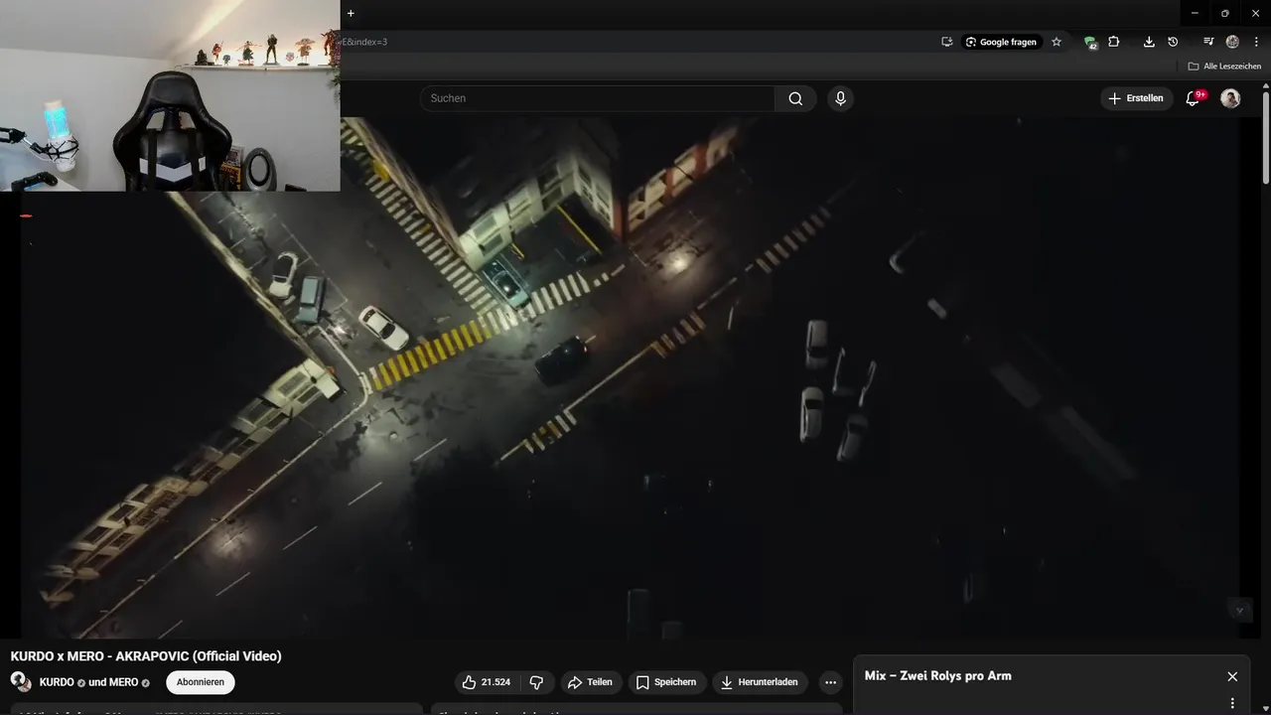
Task: Click the Erstellen create button
Action: point(1136,98)
